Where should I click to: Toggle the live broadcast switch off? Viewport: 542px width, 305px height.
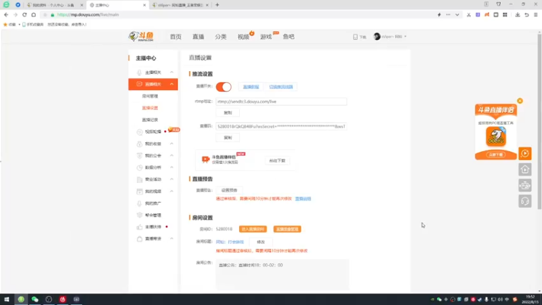tap(224, 87)
